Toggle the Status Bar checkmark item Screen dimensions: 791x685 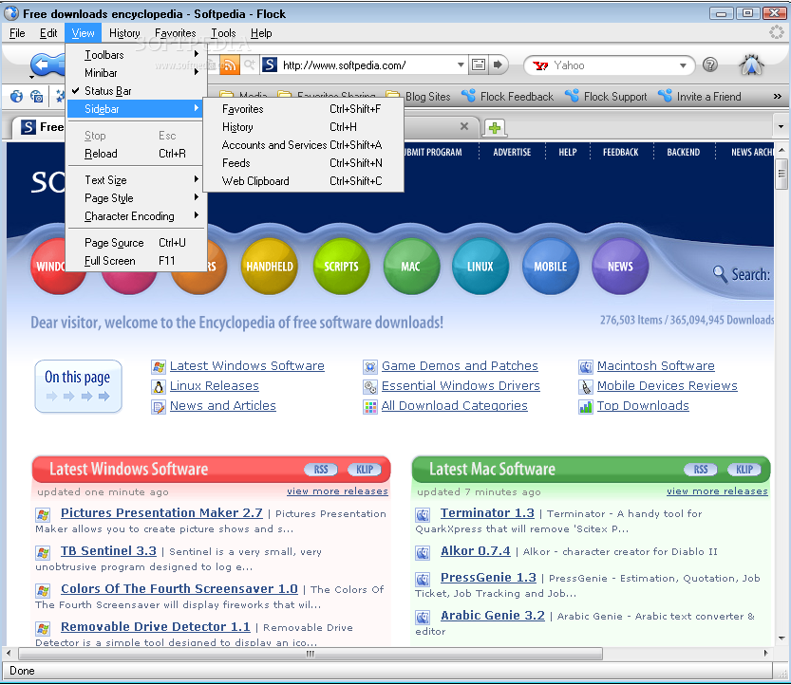coord(136,91)
